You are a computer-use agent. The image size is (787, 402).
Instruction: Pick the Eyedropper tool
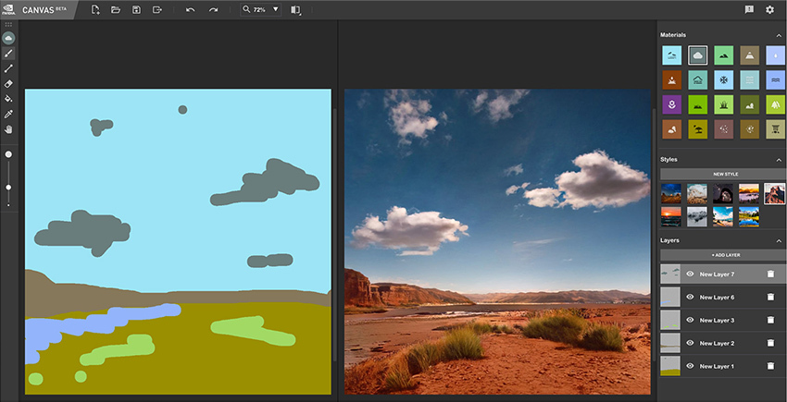(x=8, y=114)
